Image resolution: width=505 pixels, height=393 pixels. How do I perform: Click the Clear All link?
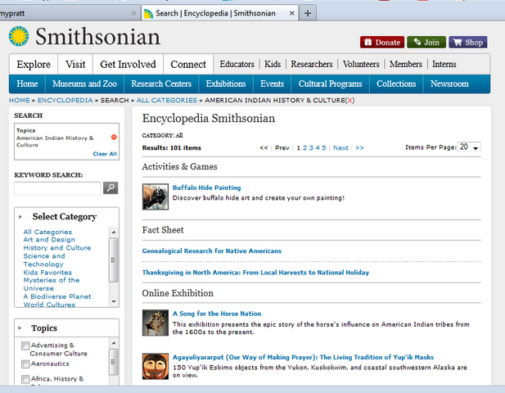(x=105, y=154)
